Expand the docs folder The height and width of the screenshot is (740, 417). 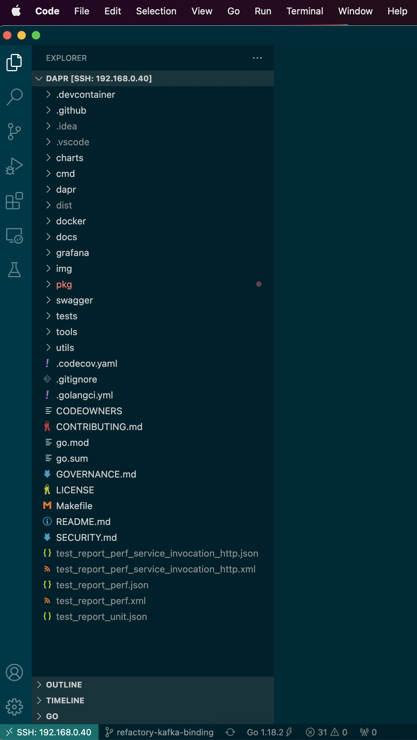(153, 237)
